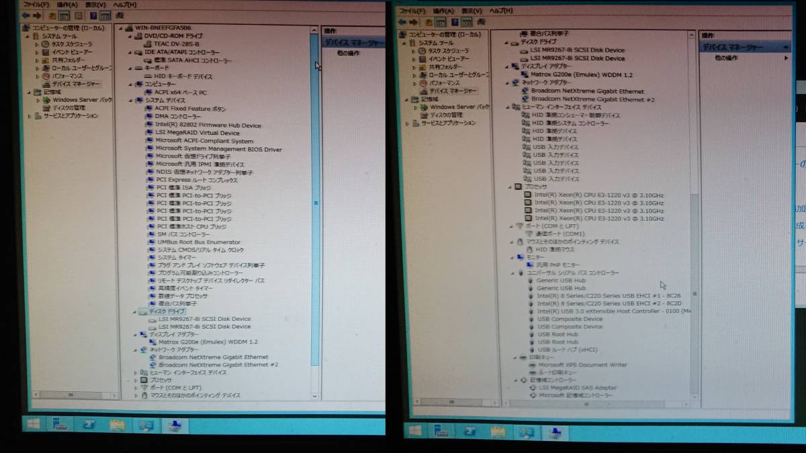806x453 pixels.
Task: Collapse プロセッサ category in right window
Action: pyautogui.click(x=510, y=187)
